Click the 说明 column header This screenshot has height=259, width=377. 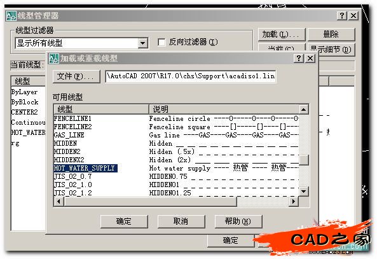tap(224, 109)
